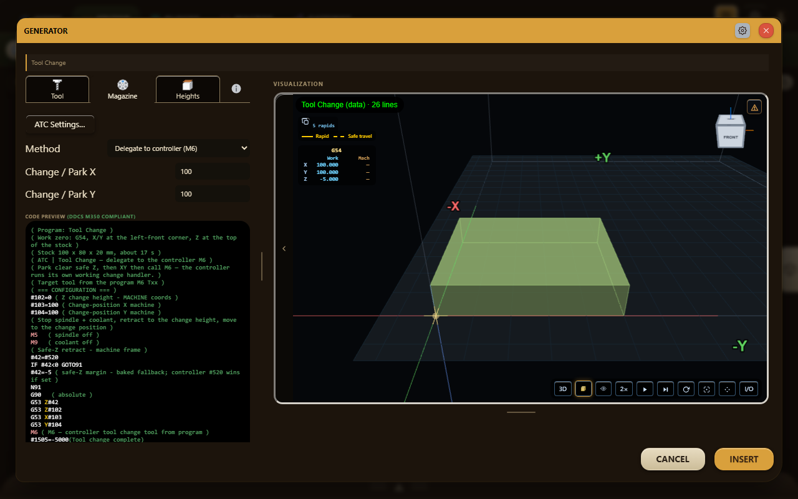798x499 pixels.
Task: Switch to the Tool tab
Action: pyautogui.click(x=57, y=89)
